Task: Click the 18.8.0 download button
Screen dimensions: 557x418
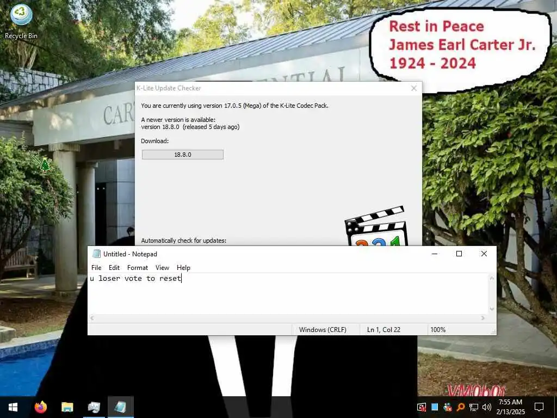Action: click(x=183, y=155)
